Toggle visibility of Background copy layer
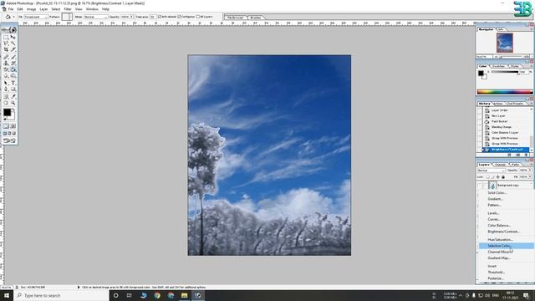The image size is (535, 301). tap(480, 186)
